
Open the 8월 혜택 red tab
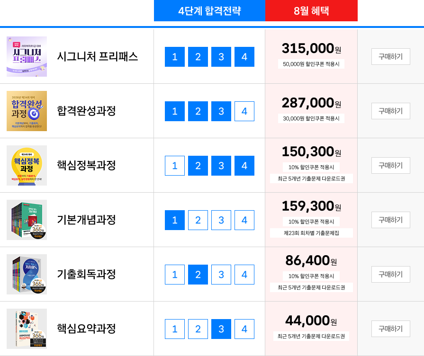311,10
